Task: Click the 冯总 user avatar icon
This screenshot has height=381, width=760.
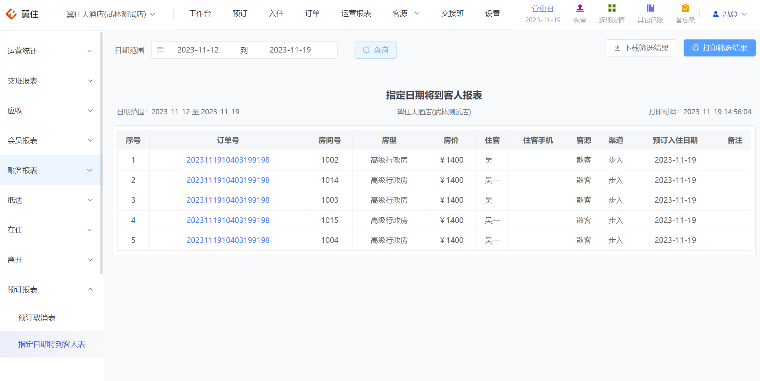Action: pos(716,14)
